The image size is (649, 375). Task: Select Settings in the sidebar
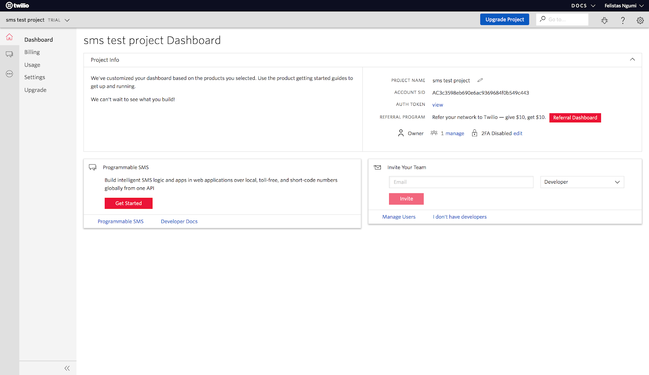[x=34, y=77]
